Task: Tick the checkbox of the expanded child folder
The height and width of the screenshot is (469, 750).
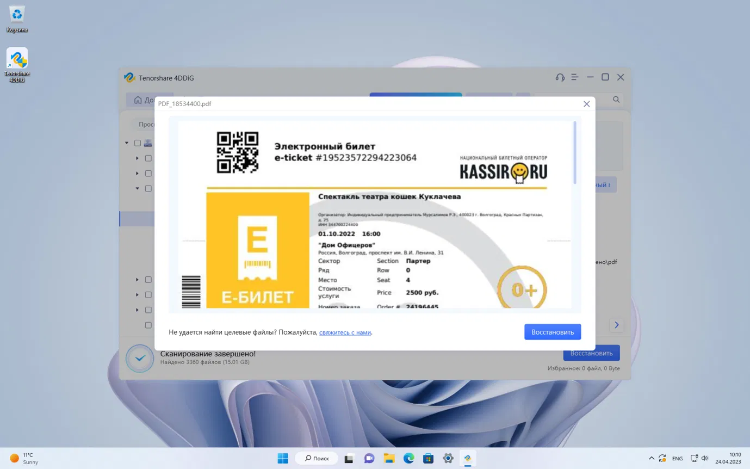Action: (x=148, y=188)
